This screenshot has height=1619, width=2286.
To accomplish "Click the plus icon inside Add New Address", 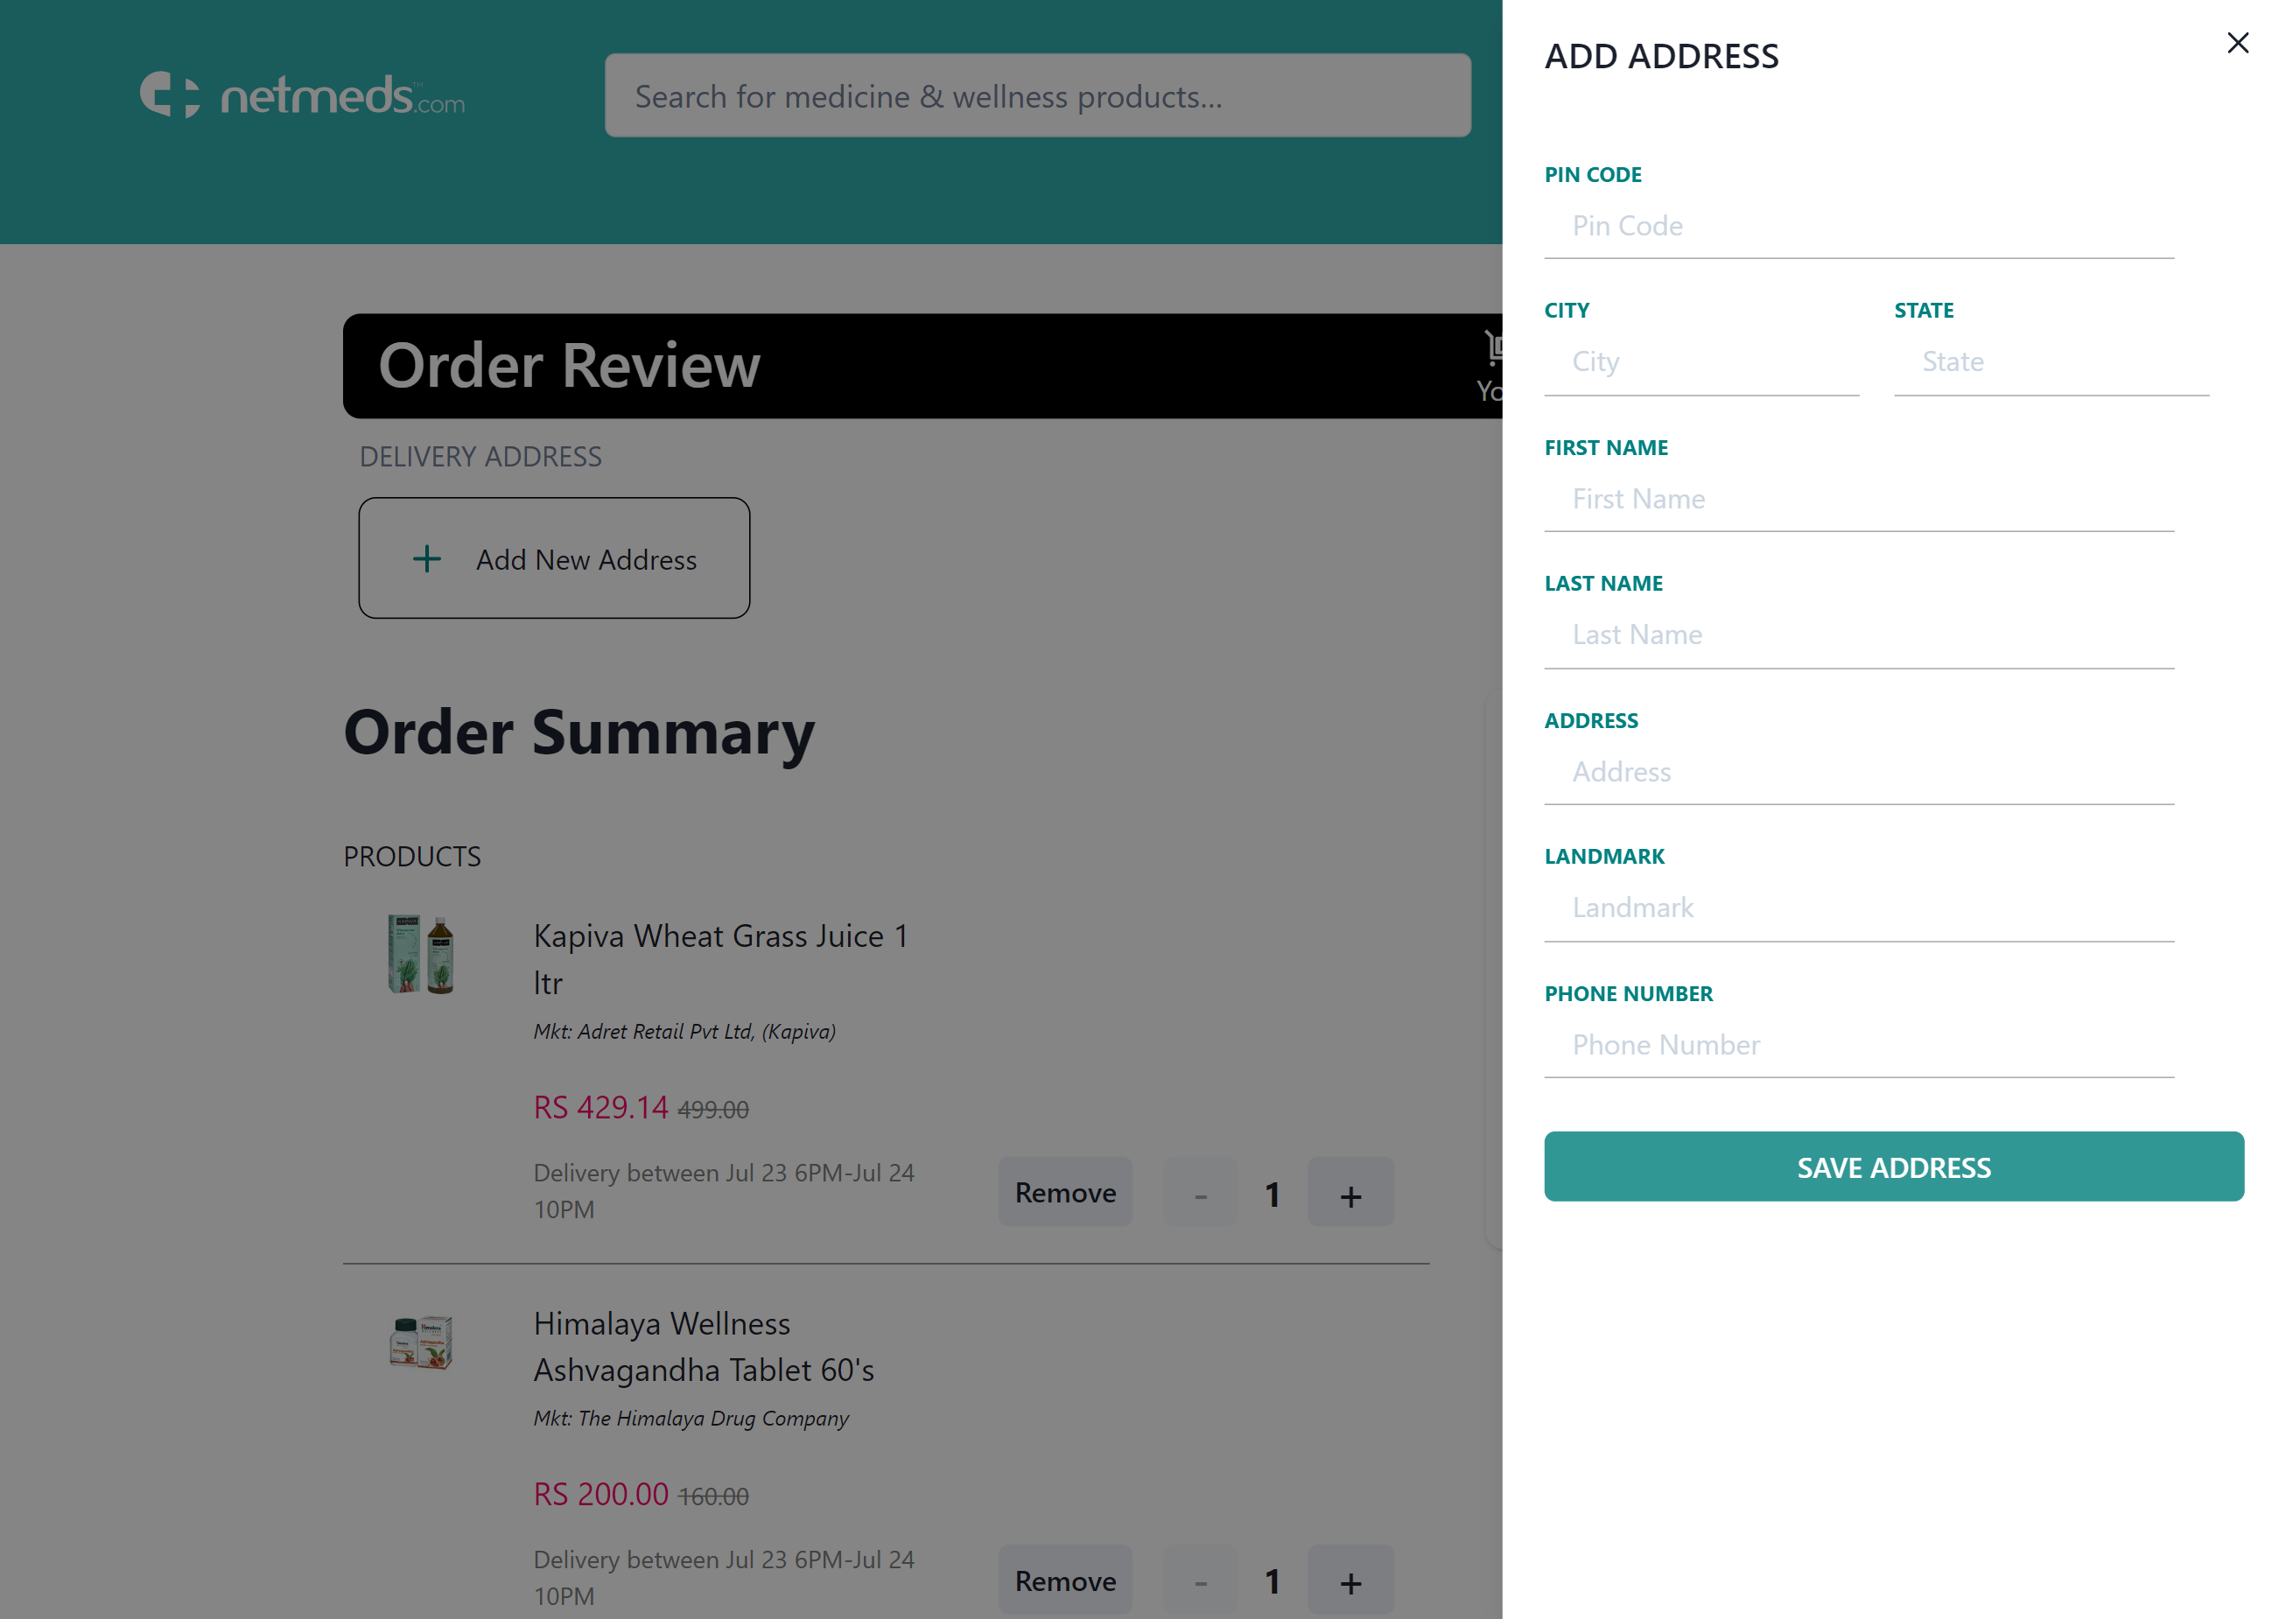I will pos(427,558).
